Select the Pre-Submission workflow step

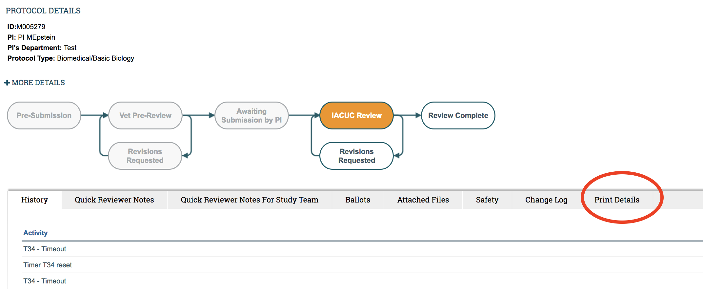pos(44,115)
